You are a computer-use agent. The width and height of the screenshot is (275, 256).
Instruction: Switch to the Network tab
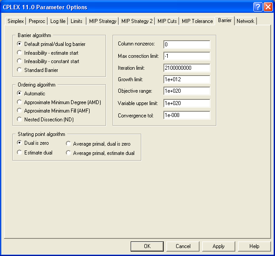pyautogui.click(x=245, y=21)
